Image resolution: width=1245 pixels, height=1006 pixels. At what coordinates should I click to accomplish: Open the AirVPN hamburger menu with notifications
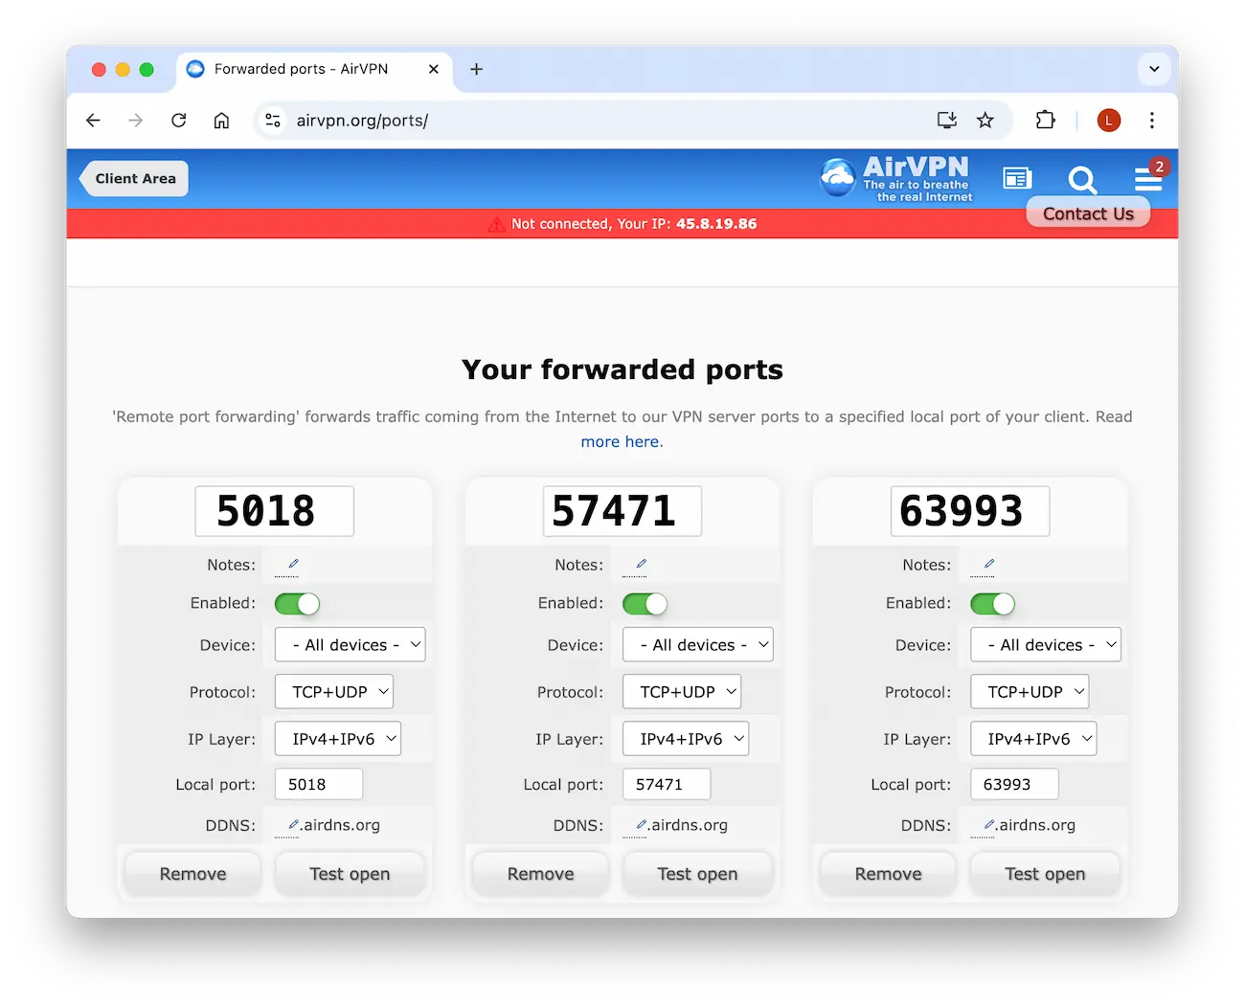[1147, 179]
